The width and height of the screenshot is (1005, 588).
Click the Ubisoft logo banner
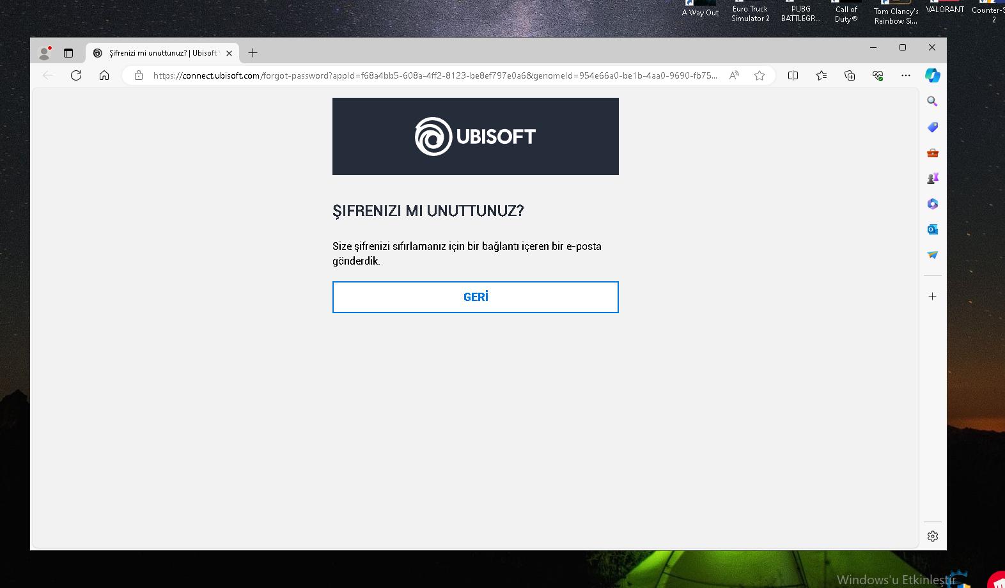tap(476, 136)
